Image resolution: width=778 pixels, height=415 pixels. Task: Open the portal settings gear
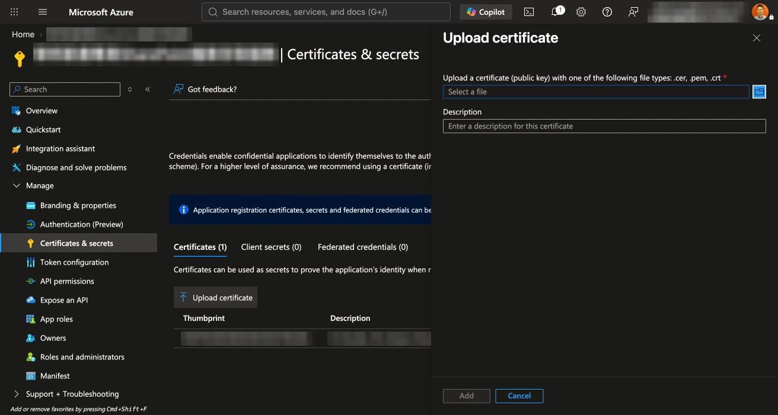581,12
